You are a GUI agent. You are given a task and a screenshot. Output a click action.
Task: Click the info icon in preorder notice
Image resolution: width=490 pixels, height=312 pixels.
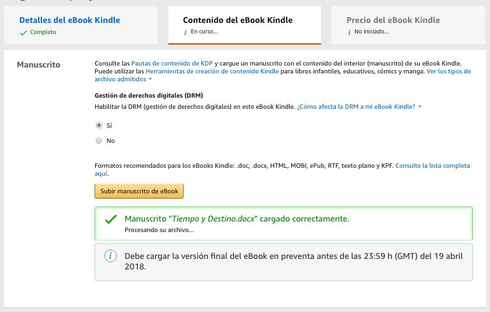[x=111, y=256]
